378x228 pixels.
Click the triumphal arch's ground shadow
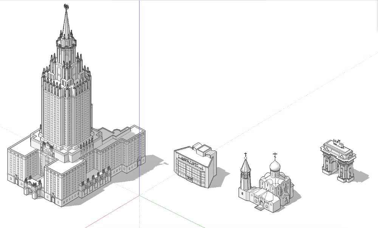pos(361,176)
